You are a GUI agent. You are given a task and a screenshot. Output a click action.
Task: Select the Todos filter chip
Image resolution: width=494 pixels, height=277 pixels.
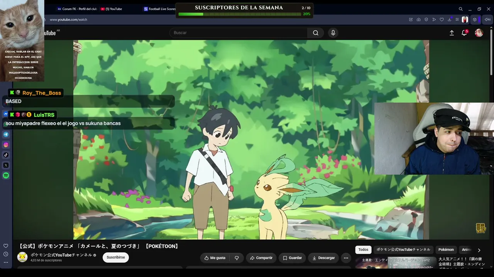click(x=363, y=250)
